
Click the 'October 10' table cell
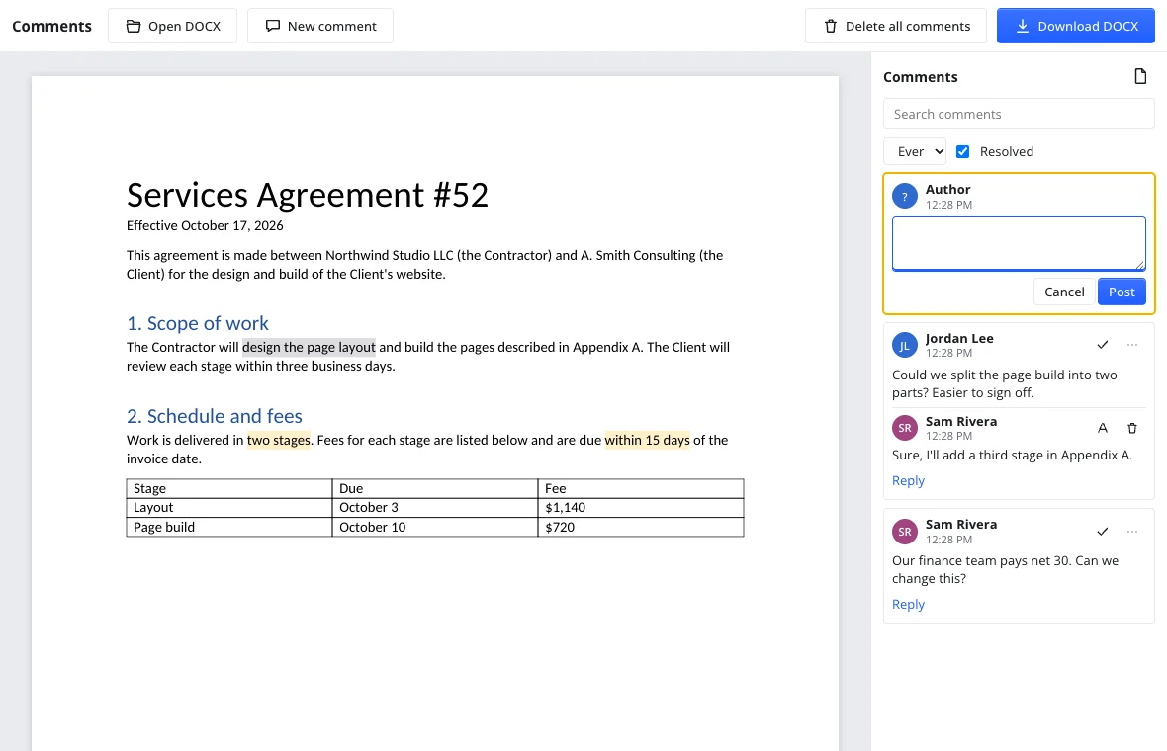(434, 528)
